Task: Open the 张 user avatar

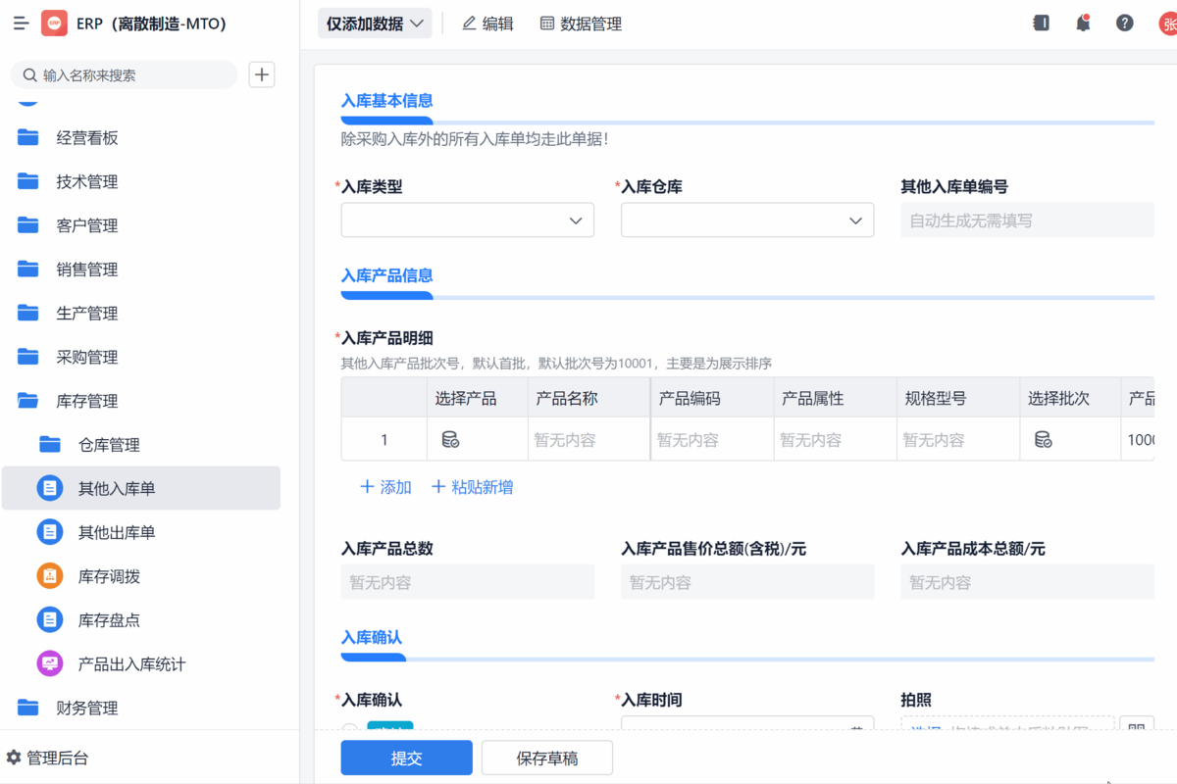Action: click(x=1167, y=24)
